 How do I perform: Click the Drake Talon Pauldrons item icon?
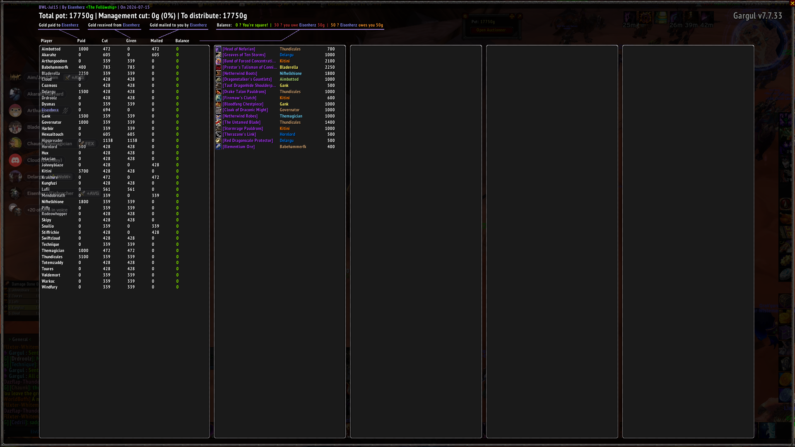(x=218, y=92)
